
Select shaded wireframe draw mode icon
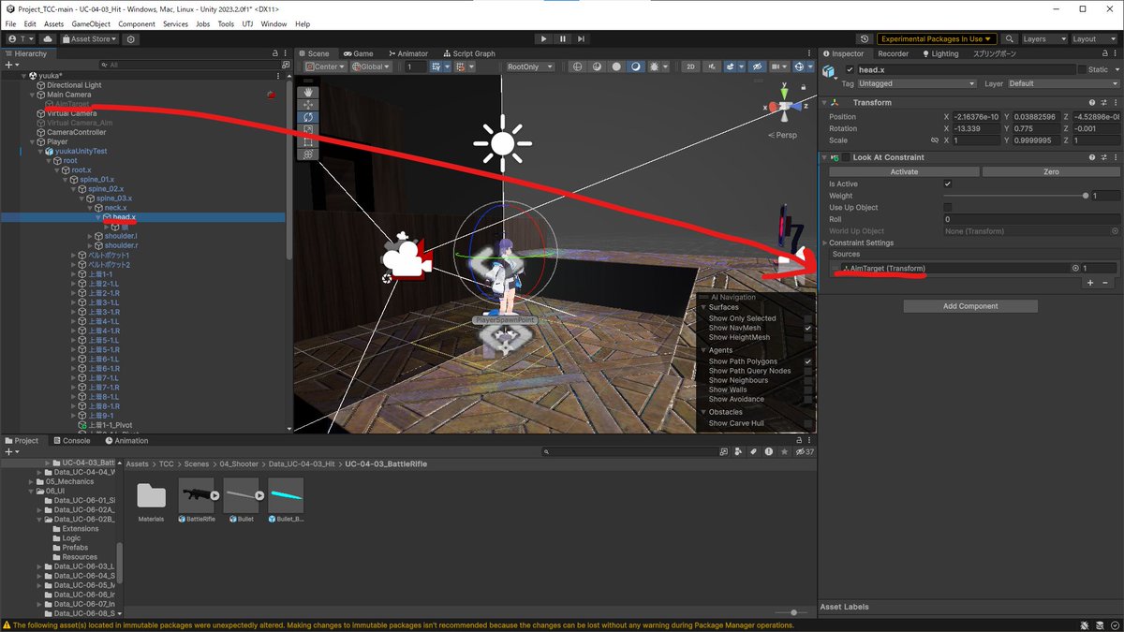coord(597,66)
